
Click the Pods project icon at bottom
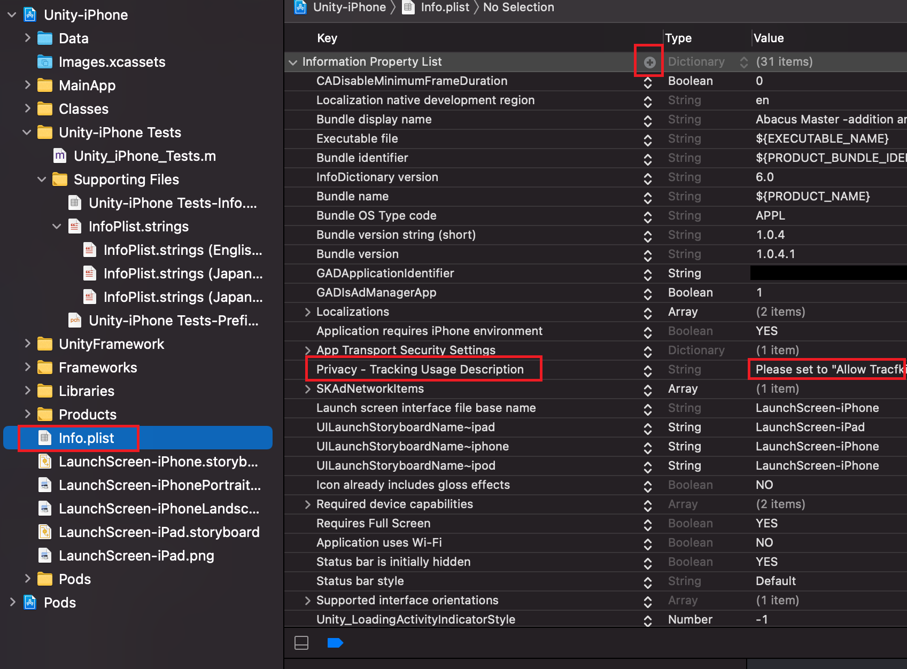30,603
